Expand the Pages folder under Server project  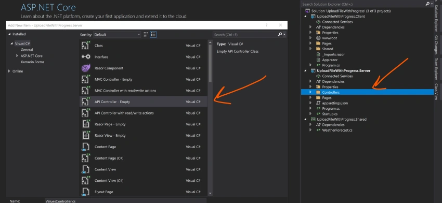(310, 98)
